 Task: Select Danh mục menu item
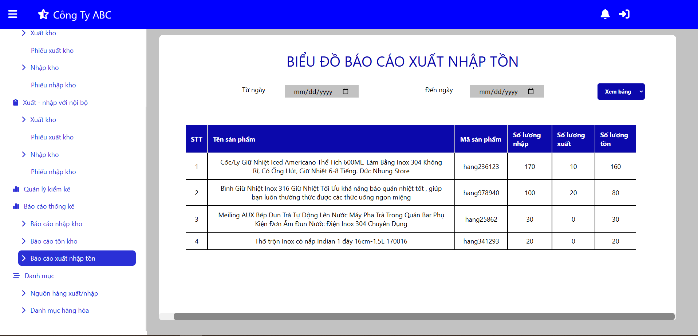tap(39, 276)
